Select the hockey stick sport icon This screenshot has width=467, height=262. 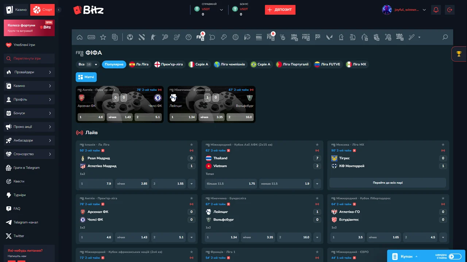point(177,37)
